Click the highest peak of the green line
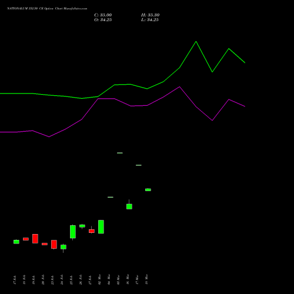This screenshot has height=294, width=294. coord(196,42)
